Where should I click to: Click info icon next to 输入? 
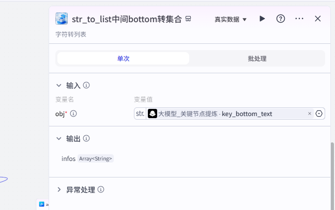click(x=87, y=85)
